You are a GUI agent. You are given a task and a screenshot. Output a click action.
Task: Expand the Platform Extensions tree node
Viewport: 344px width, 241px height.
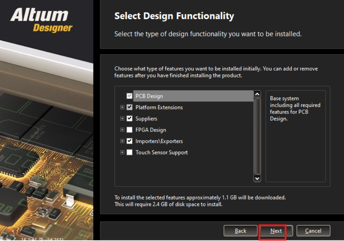122,107
